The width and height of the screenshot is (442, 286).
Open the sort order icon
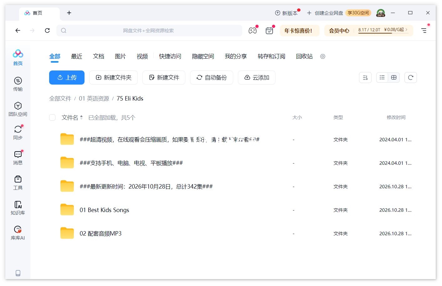click(365, 78)
